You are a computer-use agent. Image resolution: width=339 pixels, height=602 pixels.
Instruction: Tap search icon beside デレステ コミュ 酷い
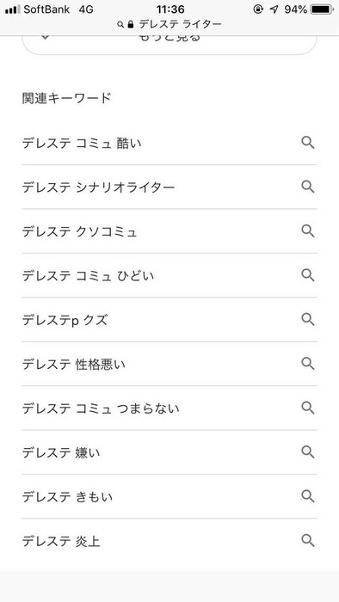click(307, 143)
